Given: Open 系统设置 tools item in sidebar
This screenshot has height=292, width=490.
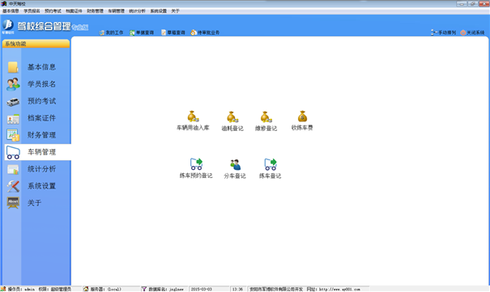Looking at the screenshot, I should point(37,186).
